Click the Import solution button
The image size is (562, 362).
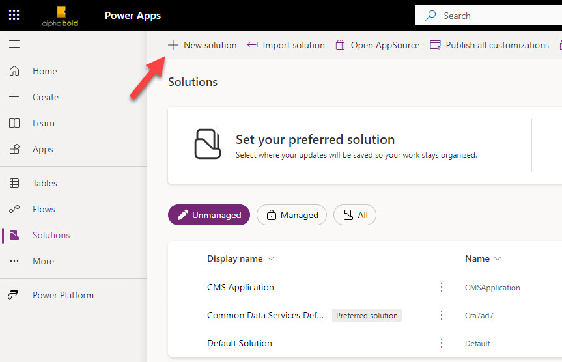tap(286, 45)
